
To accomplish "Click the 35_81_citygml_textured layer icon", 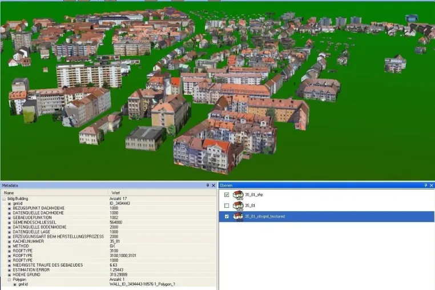I will (x=237, y=216).
